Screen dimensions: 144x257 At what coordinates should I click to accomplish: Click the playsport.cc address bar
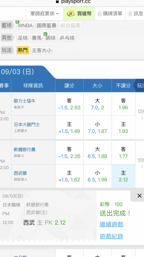pos(73,2)
